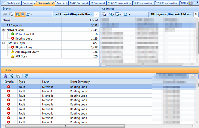Click the filter icon in Details toolbar
Image resolution: width=199 pixels, height=128 pixels.
tap(11, 76)
